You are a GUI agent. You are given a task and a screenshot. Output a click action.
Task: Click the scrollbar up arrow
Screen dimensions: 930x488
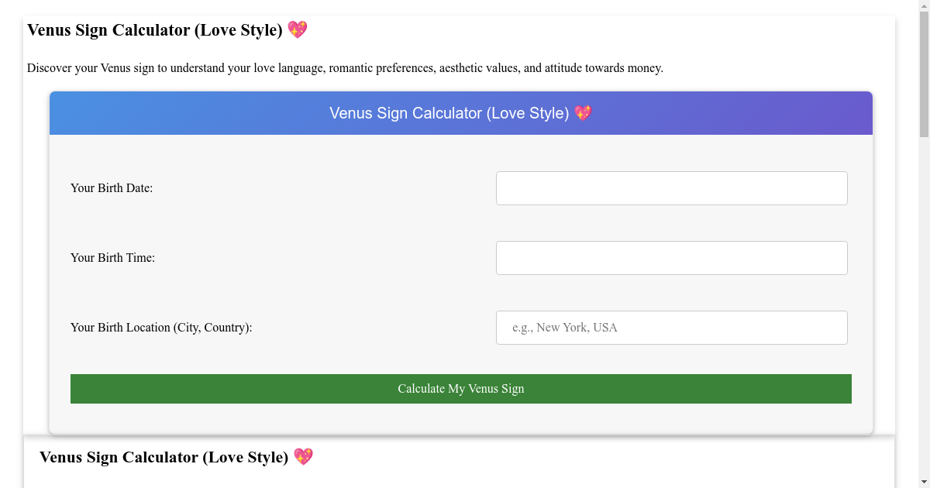(x=923, y=7)
